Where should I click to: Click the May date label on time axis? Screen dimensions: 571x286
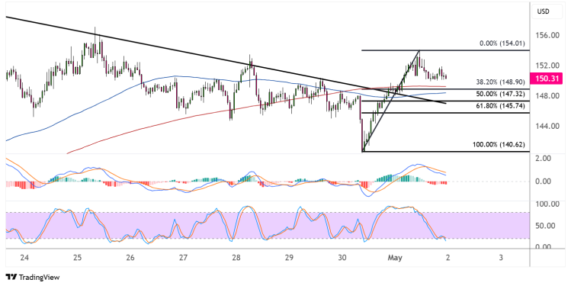(395, 258)
